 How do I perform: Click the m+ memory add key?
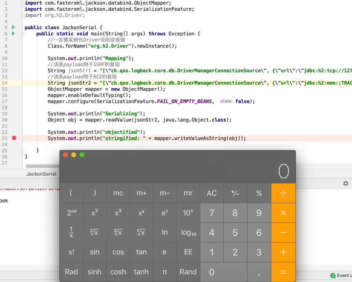[x=141, y=193]
